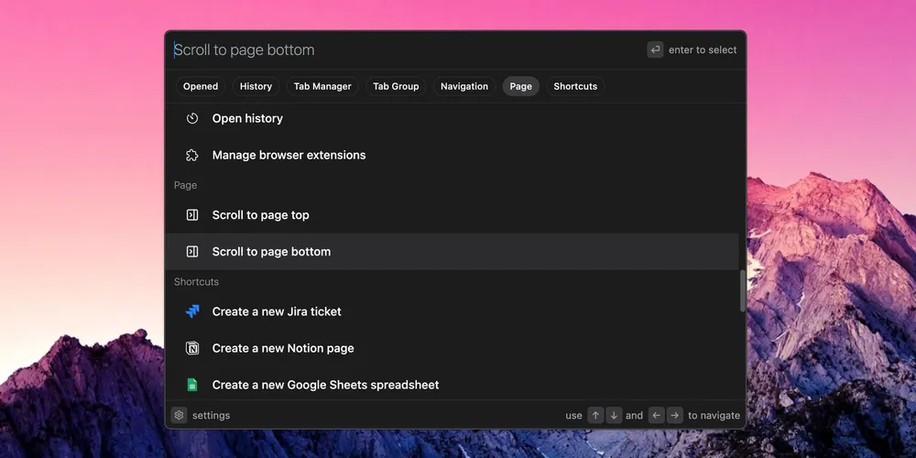This screenshot has width=916, height=458.
Task: Click the down arrow navigation key
Action: click(614, 415)
